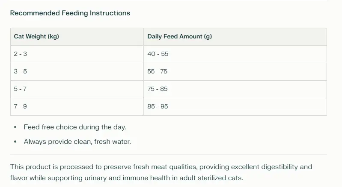Select the Daily Feed Amount (g) column header
The image size is (342, 187).
pos(235,37)
